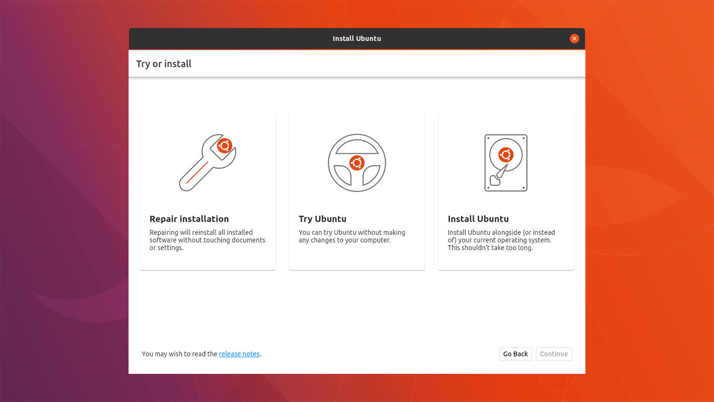Image resolution: width=714 pixels, height=402 pixels.
Task: Click the steering wheel Try Ubuntu icon
Action: [x=356, y=163]
